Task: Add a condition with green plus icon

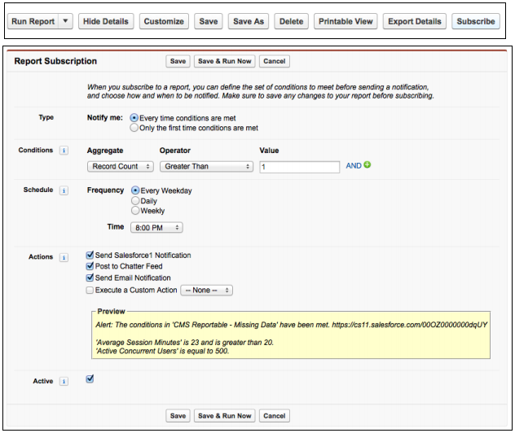Action: pos(368,165)
